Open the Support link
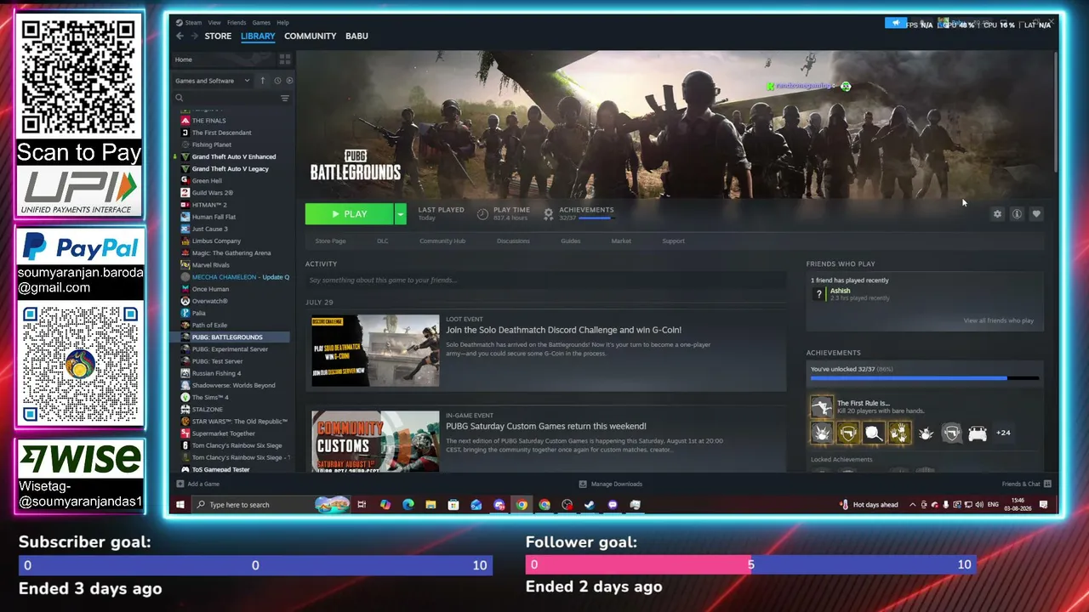The height and width of the screenshot is (612, 1089). (673, 241)
